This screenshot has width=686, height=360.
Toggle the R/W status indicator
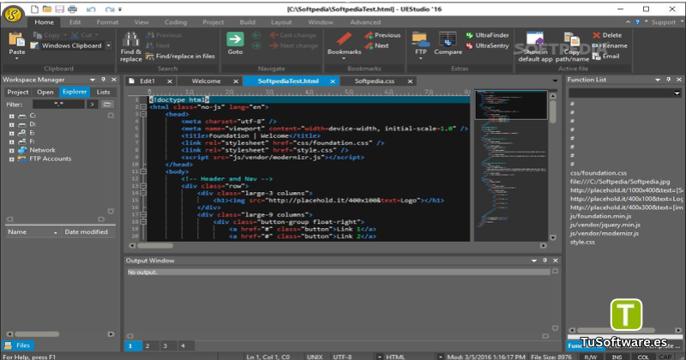click(x=591, y=357)
